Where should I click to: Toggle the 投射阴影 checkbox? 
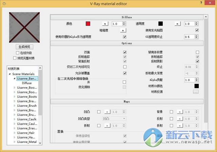point(197,61)
